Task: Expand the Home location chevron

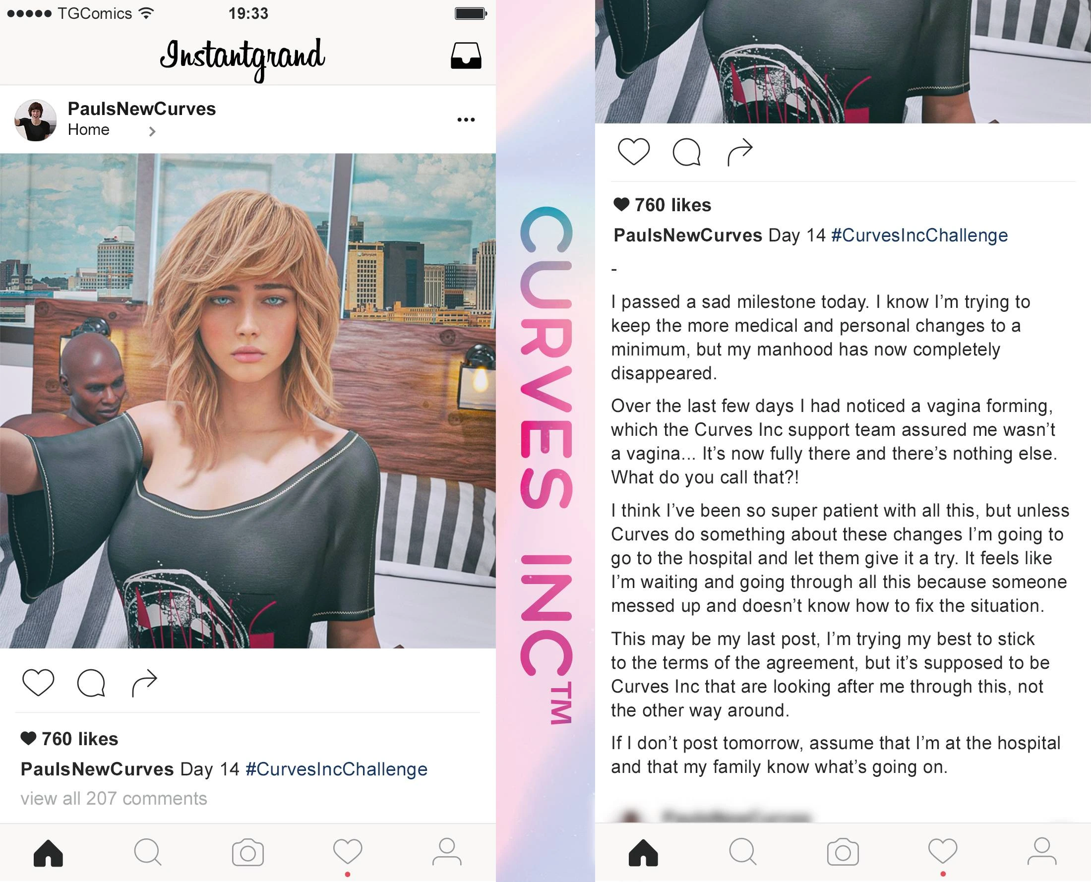Action: [151, 131]
